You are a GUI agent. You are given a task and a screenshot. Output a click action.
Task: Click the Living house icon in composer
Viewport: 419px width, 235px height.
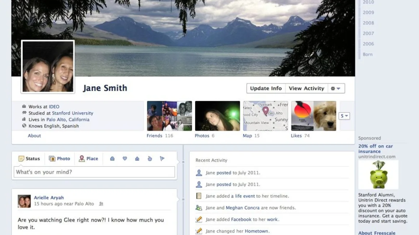click(x=137, y=159)
